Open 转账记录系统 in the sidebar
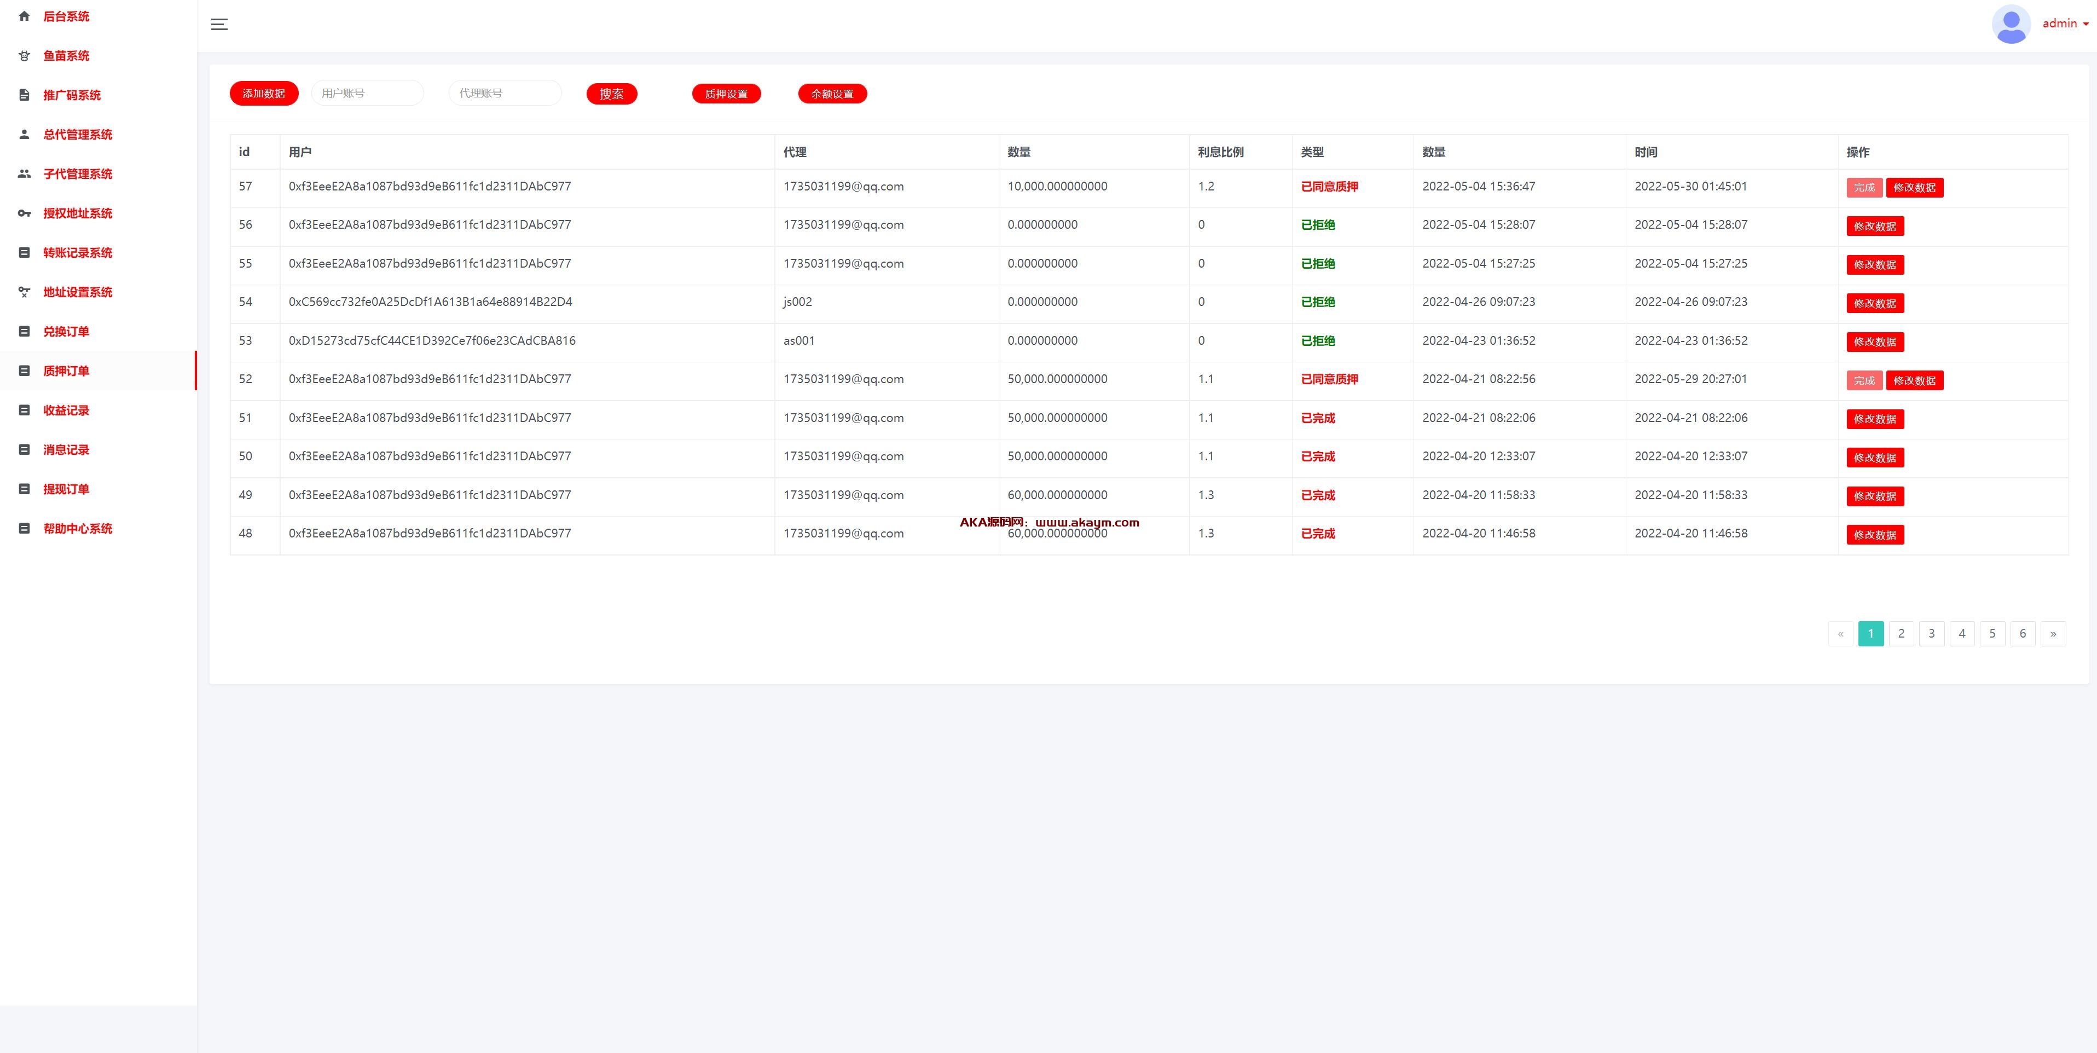The width and height of the screenshot is (2097, 1053). (x=77, y=252)
